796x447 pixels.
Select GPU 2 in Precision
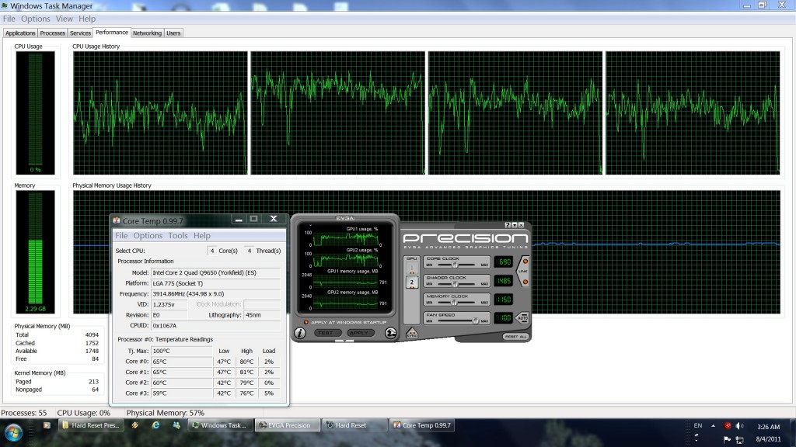tap(413, 282)
